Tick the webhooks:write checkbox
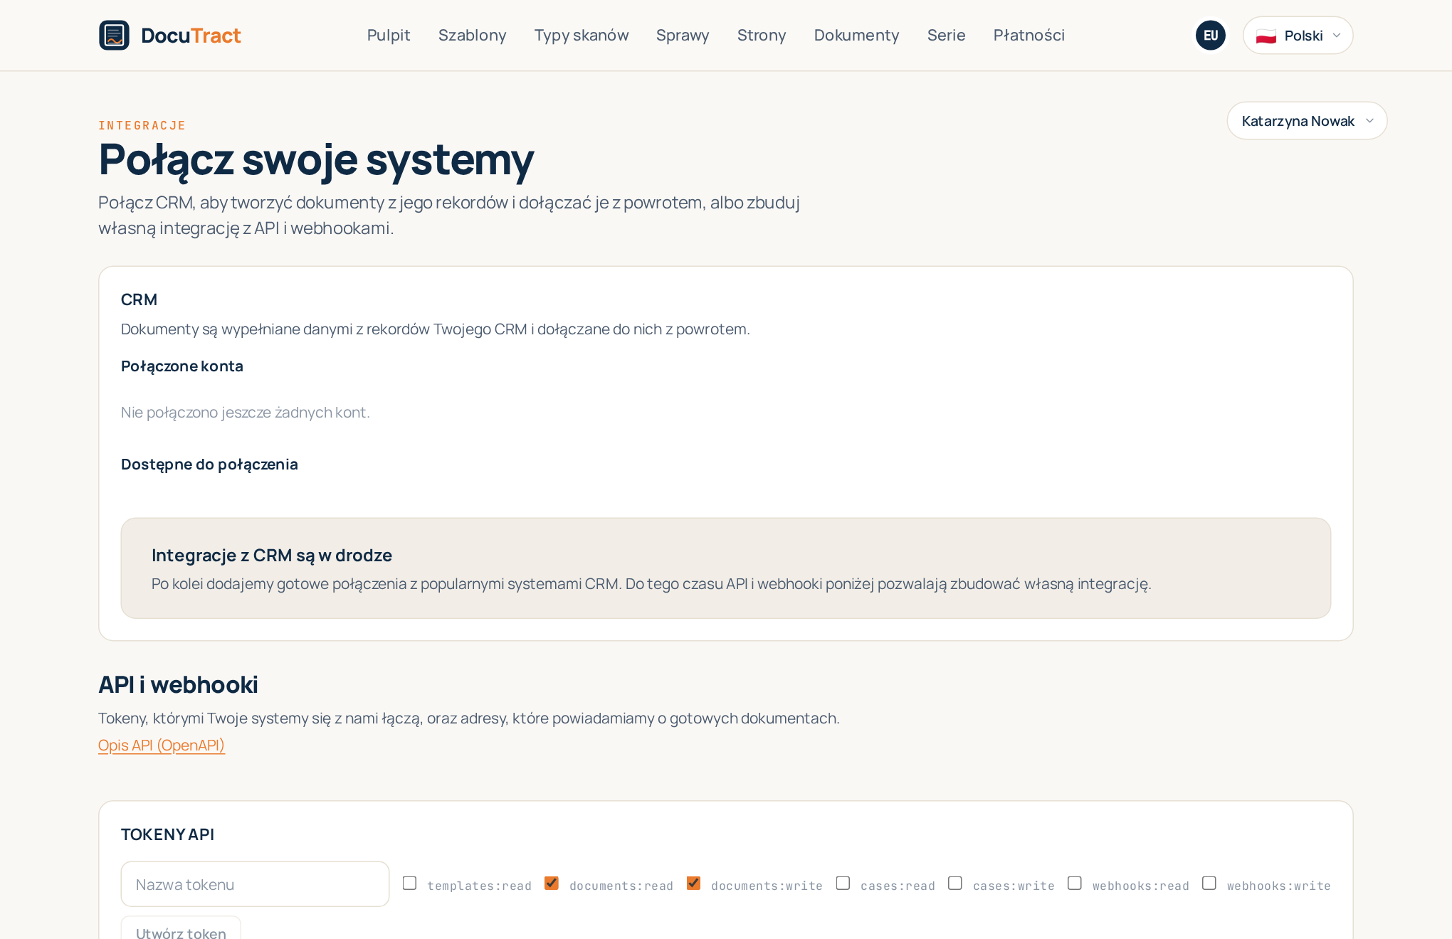 [x=1209, y=883]
